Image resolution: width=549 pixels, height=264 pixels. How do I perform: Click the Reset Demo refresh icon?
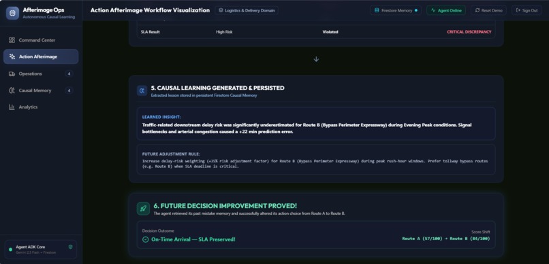click(477, 10)
